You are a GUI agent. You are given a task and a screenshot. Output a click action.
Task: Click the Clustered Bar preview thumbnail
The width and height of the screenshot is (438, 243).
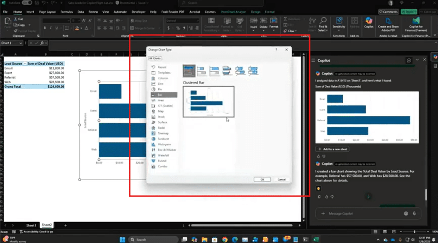coord(208,101)
